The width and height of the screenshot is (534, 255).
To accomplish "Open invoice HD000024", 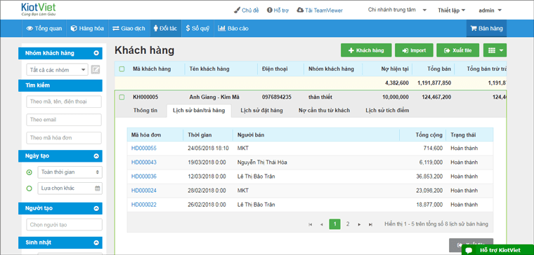I will pos(144,191).
